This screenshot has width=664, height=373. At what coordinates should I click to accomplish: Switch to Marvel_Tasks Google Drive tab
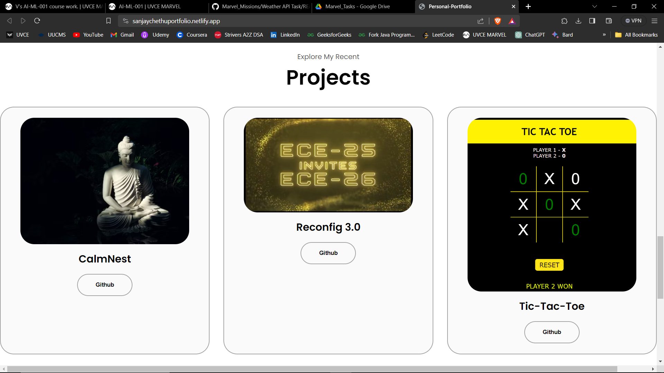point(363,7)
